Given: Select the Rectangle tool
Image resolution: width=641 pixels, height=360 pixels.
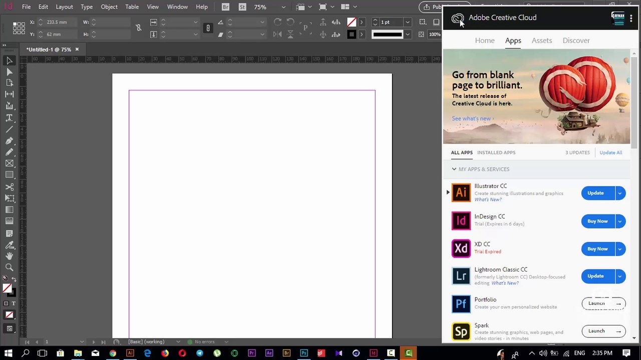Looking at the screenshot, I should pos(10,175).
